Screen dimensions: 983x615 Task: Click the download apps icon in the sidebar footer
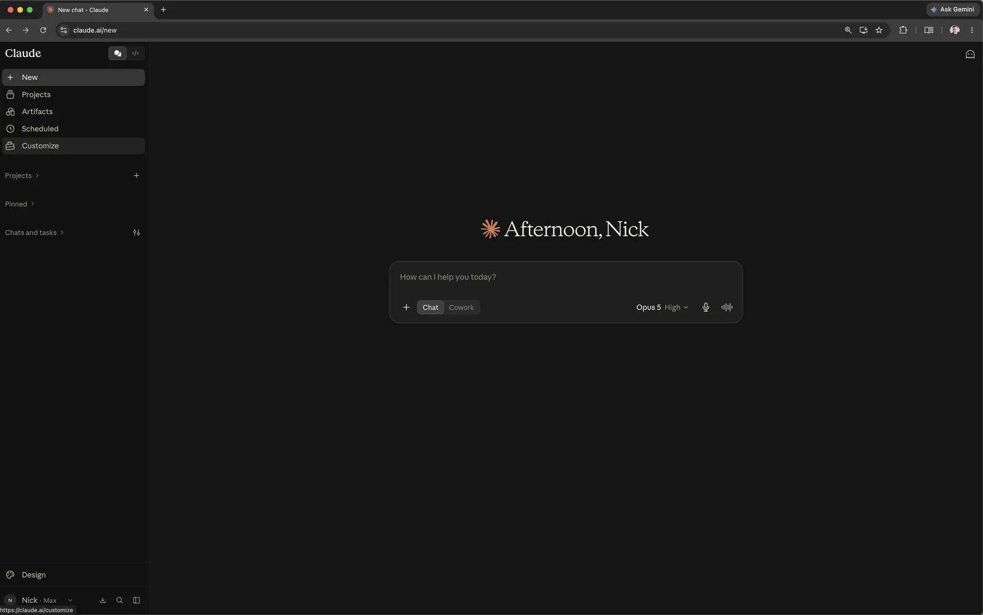coord(103,600)
